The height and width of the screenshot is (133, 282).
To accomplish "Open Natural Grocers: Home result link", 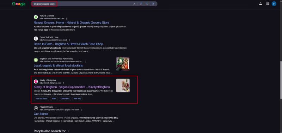I will click(x=72, y=23).
